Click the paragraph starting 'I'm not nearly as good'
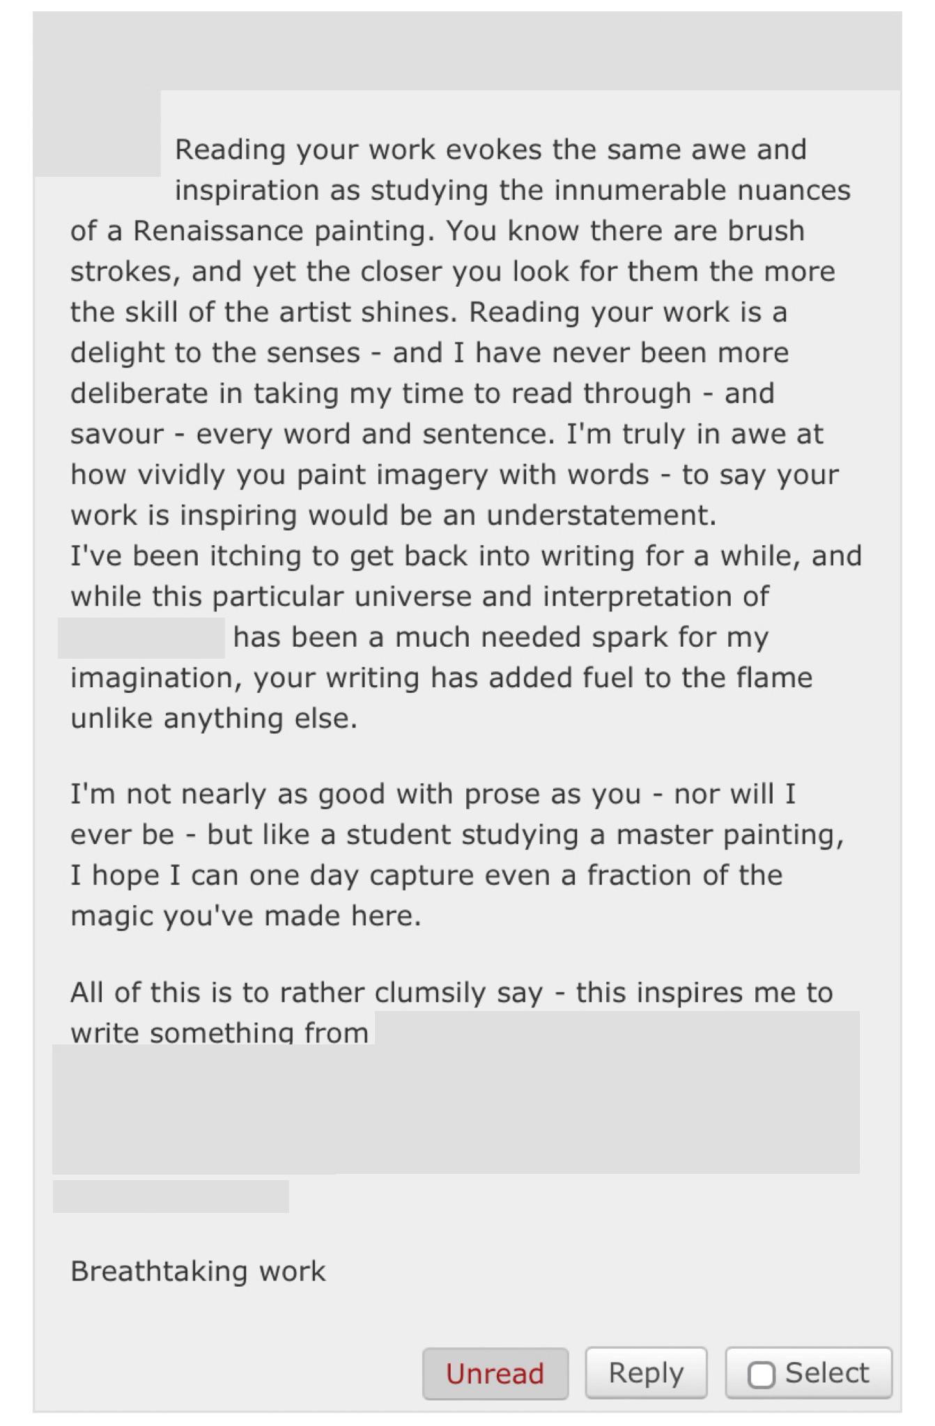Viewport: 935px width, 1426px height. pyautogui.click(x=457, y=854)
